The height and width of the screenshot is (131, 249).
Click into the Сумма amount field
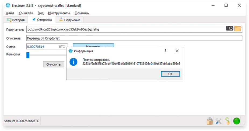pos(47,46)
